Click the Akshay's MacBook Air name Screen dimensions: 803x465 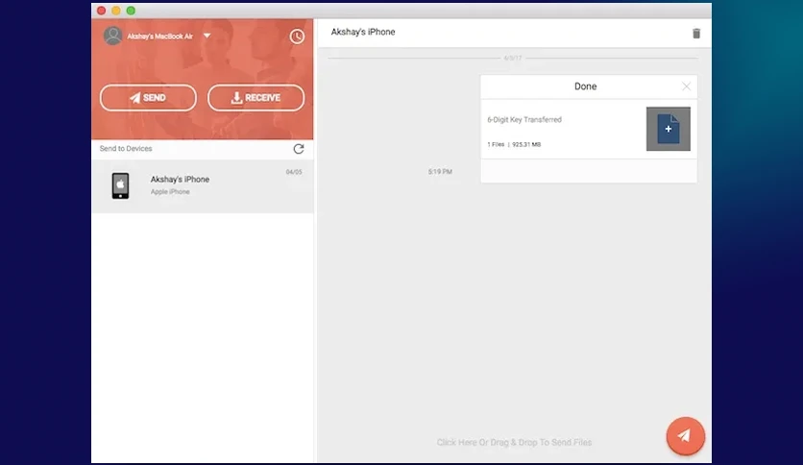[x=159, y=37]
